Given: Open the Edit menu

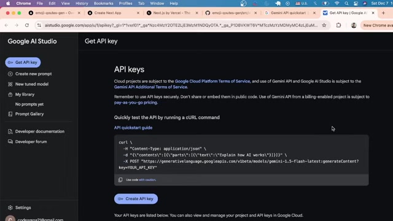Looking at the screenshot, I should [x=52, y=4].
